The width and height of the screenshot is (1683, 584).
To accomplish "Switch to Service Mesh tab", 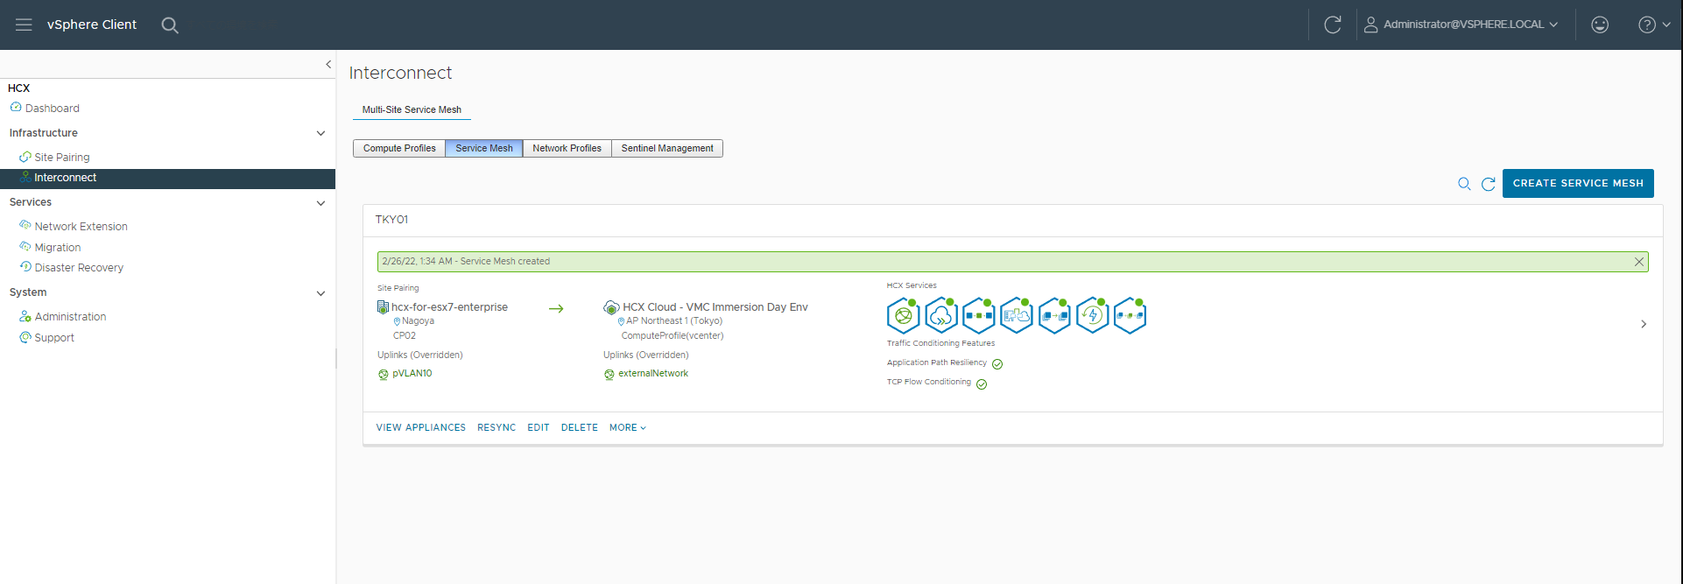I will 484,148.
